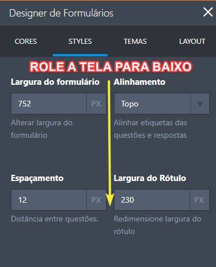Close the Designer de Formulários panel

(x=208, y=12)
